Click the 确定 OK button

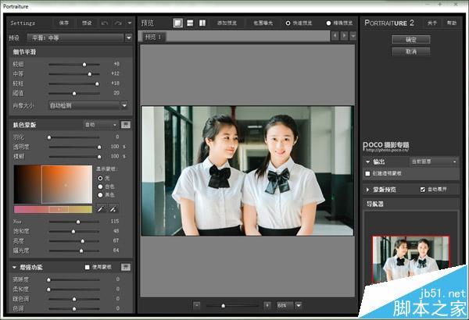click(410, 40)
